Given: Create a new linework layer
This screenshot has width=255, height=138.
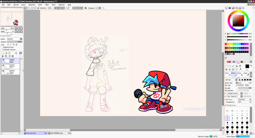Looking at the screenshot, I should point(6,53).
